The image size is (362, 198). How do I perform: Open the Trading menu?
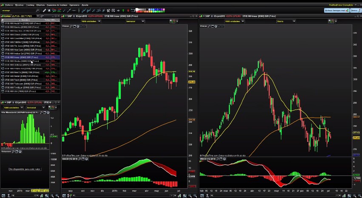click(x=30, y=5)
